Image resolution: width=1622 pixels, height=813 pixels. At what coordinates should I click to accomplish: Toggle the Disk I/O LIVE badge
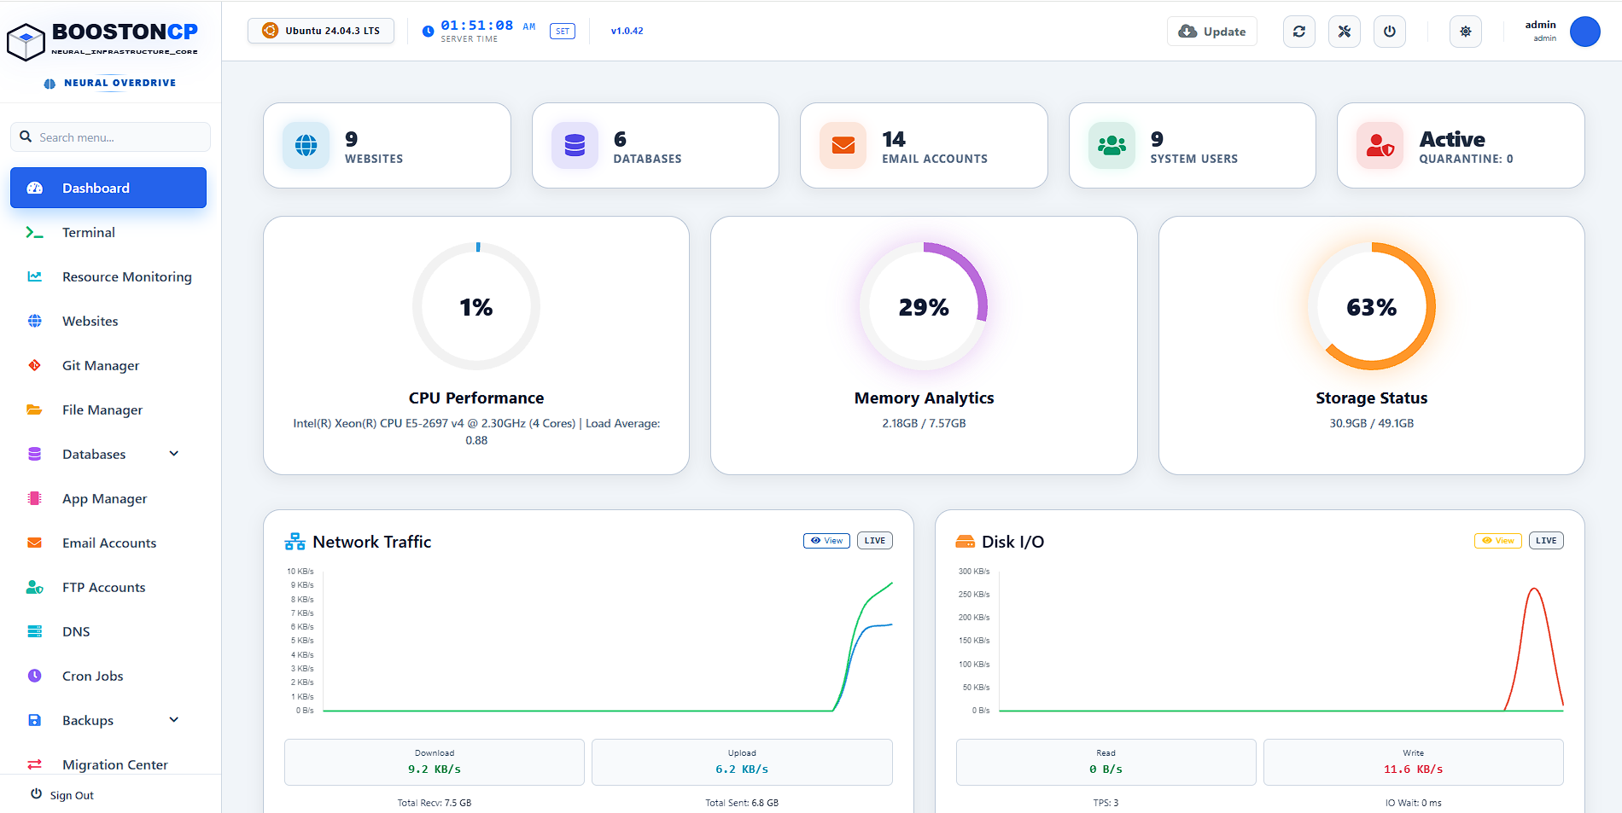(x=1546, y=541)
